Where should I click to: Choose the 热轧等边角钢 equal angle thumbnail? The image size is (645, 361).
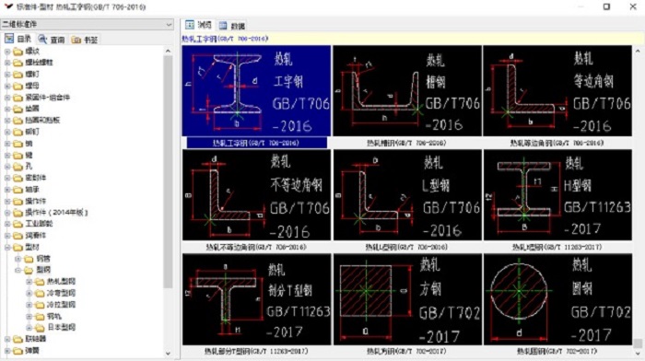(557, 91)
